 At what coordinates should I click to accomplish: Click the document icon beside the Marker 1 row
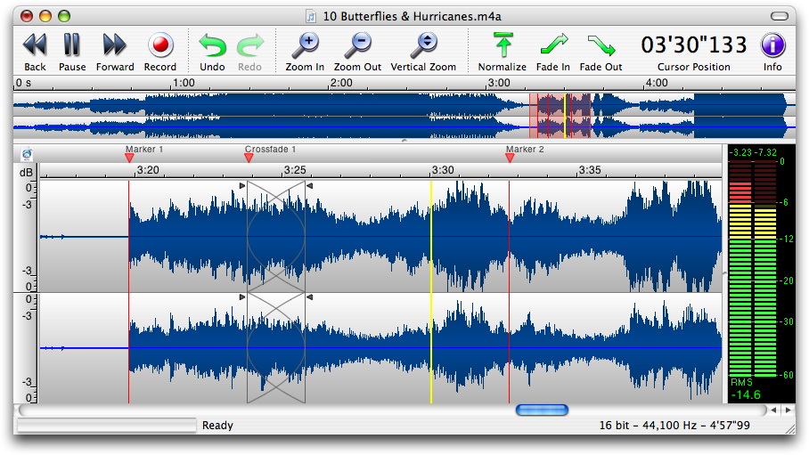click(x=27, y=154)
